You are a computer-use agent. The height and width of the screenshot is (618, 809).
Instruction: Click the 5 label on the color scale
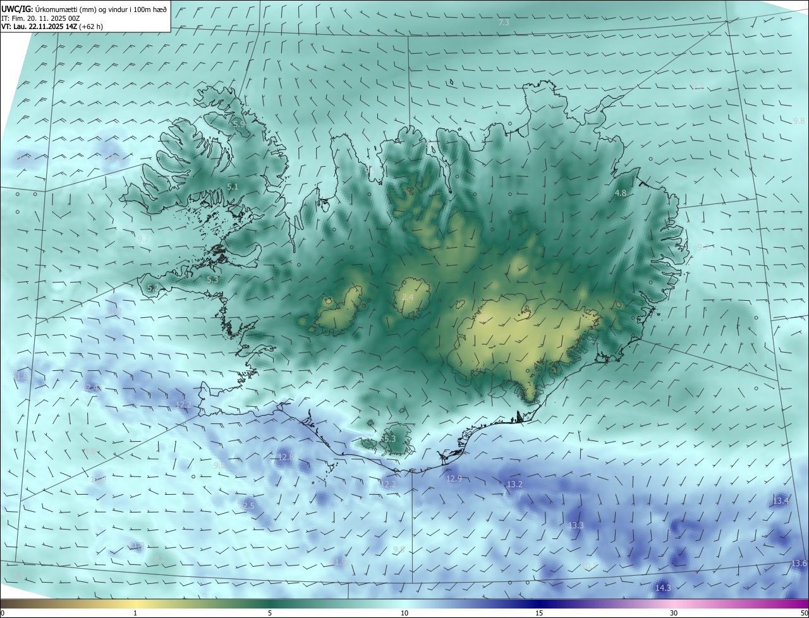click(x=270, y=613)
